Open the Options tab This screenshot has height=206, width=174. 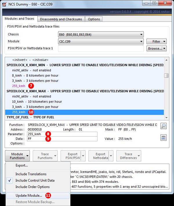click(94, 19)
